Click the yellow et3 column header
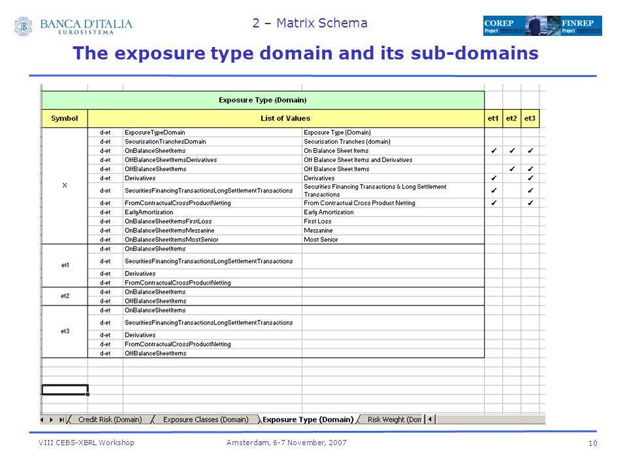Viewport: 627px width, 470px height. pos(530,118)
